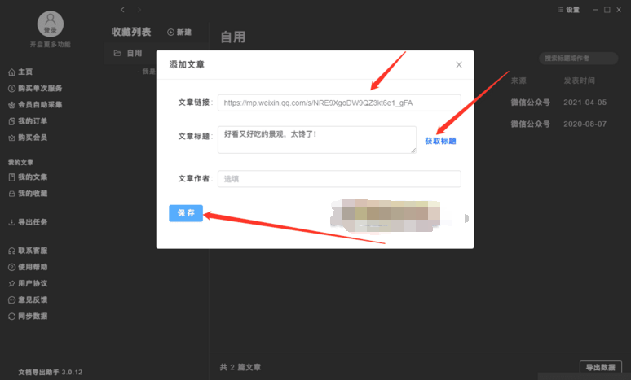Click the headset icon beside 联系客服
This screenshot has height=380, width=631.
[x=11, y=251]
